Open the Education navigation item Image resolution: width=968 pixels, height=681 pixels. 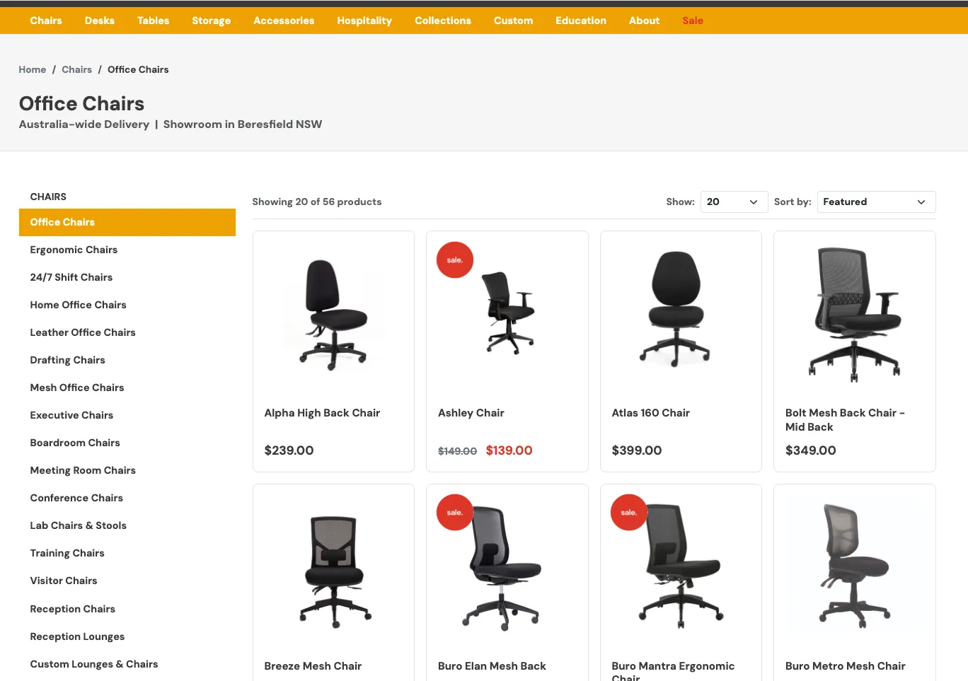pos(581,21)
